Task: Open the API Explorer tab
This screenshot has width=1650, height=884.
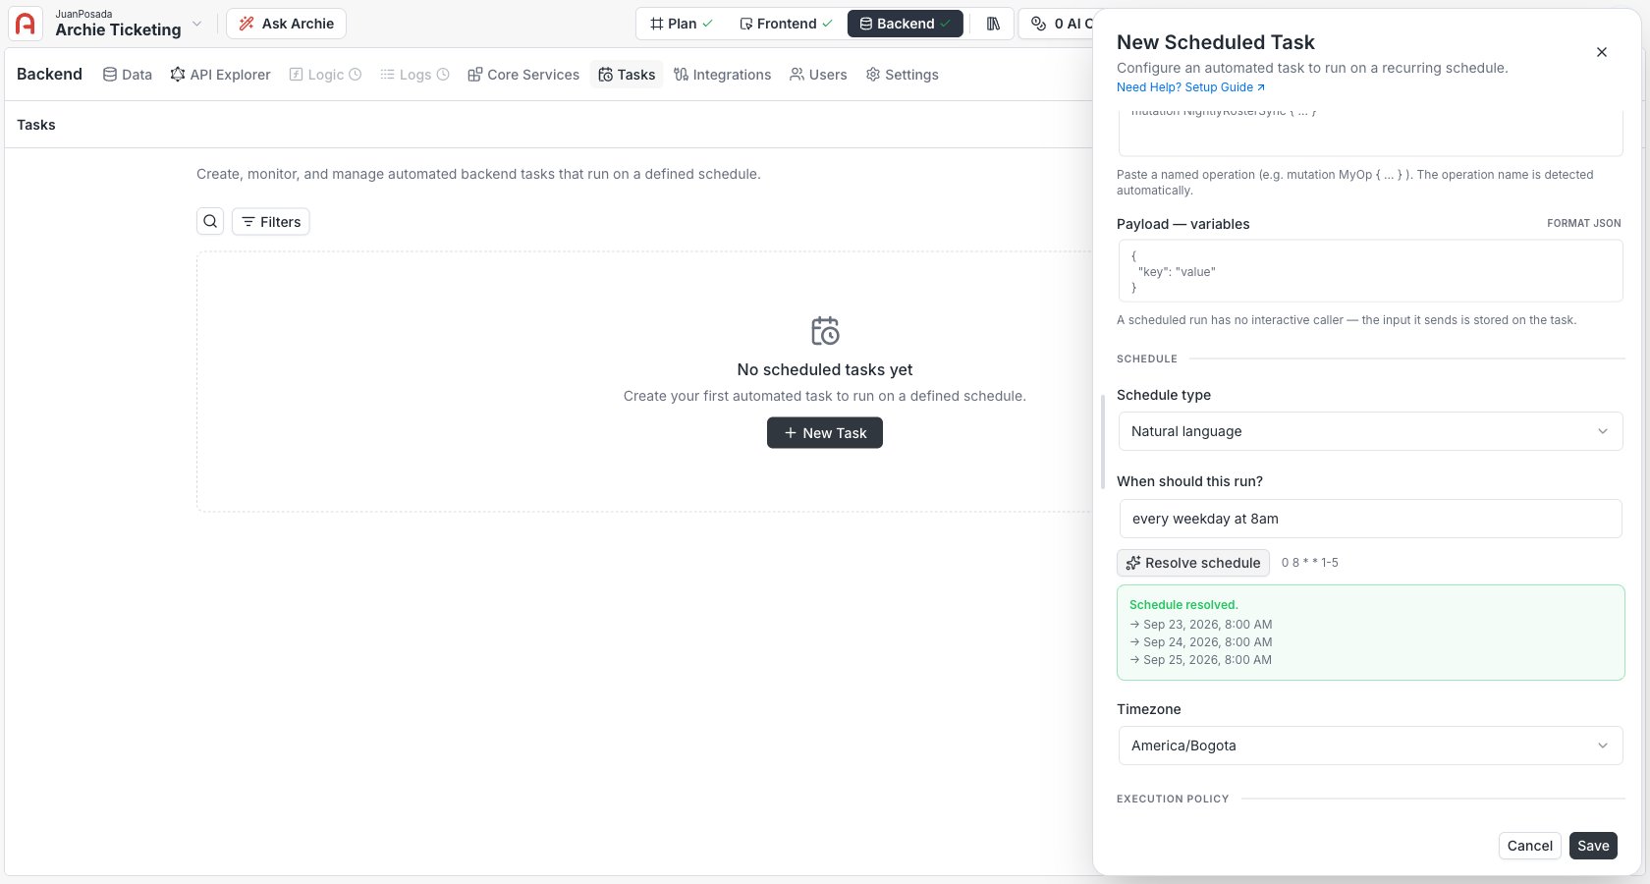Action: [220, 75]
